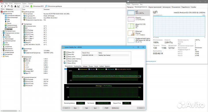Expand the Хранение данных tree node
Screen dimensions: 208x112
2,41
